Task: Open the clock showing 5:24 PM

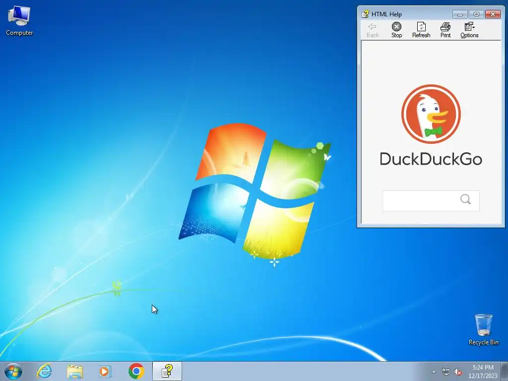Action: pos(483,372)
